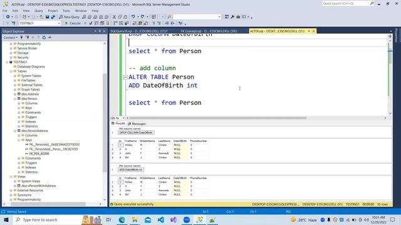Cut selection with the scissors icon
Screen dimensions: 401x225
coord(114,17)
